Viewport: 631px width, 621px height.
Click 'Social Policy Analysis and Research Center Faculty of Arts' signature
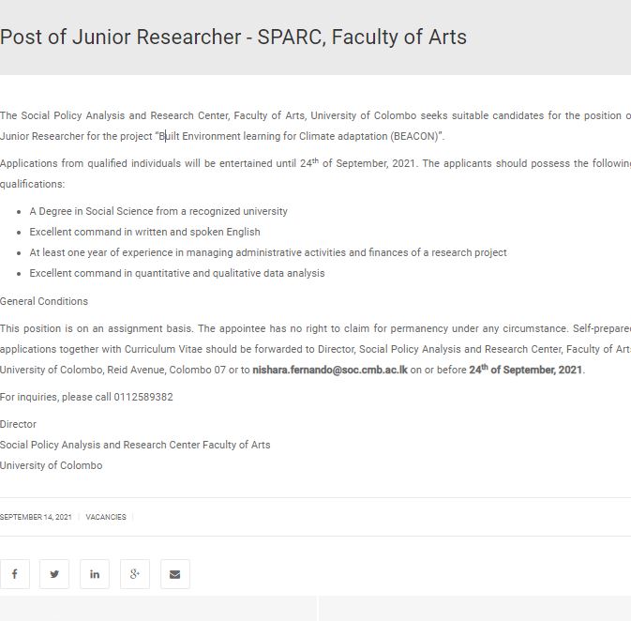coord(135,445)
